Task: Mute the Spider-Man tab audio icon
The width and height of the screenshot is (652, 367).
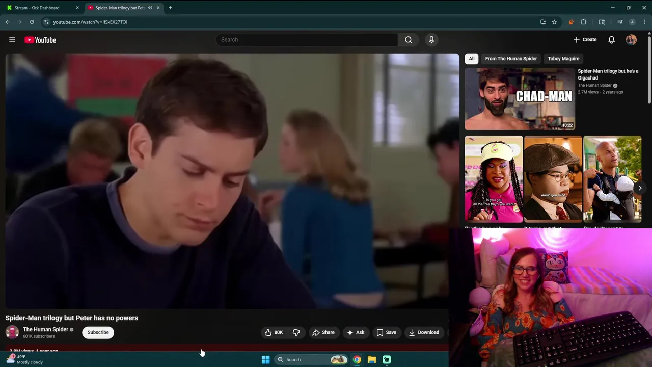Action: click(x=150, y=8)
